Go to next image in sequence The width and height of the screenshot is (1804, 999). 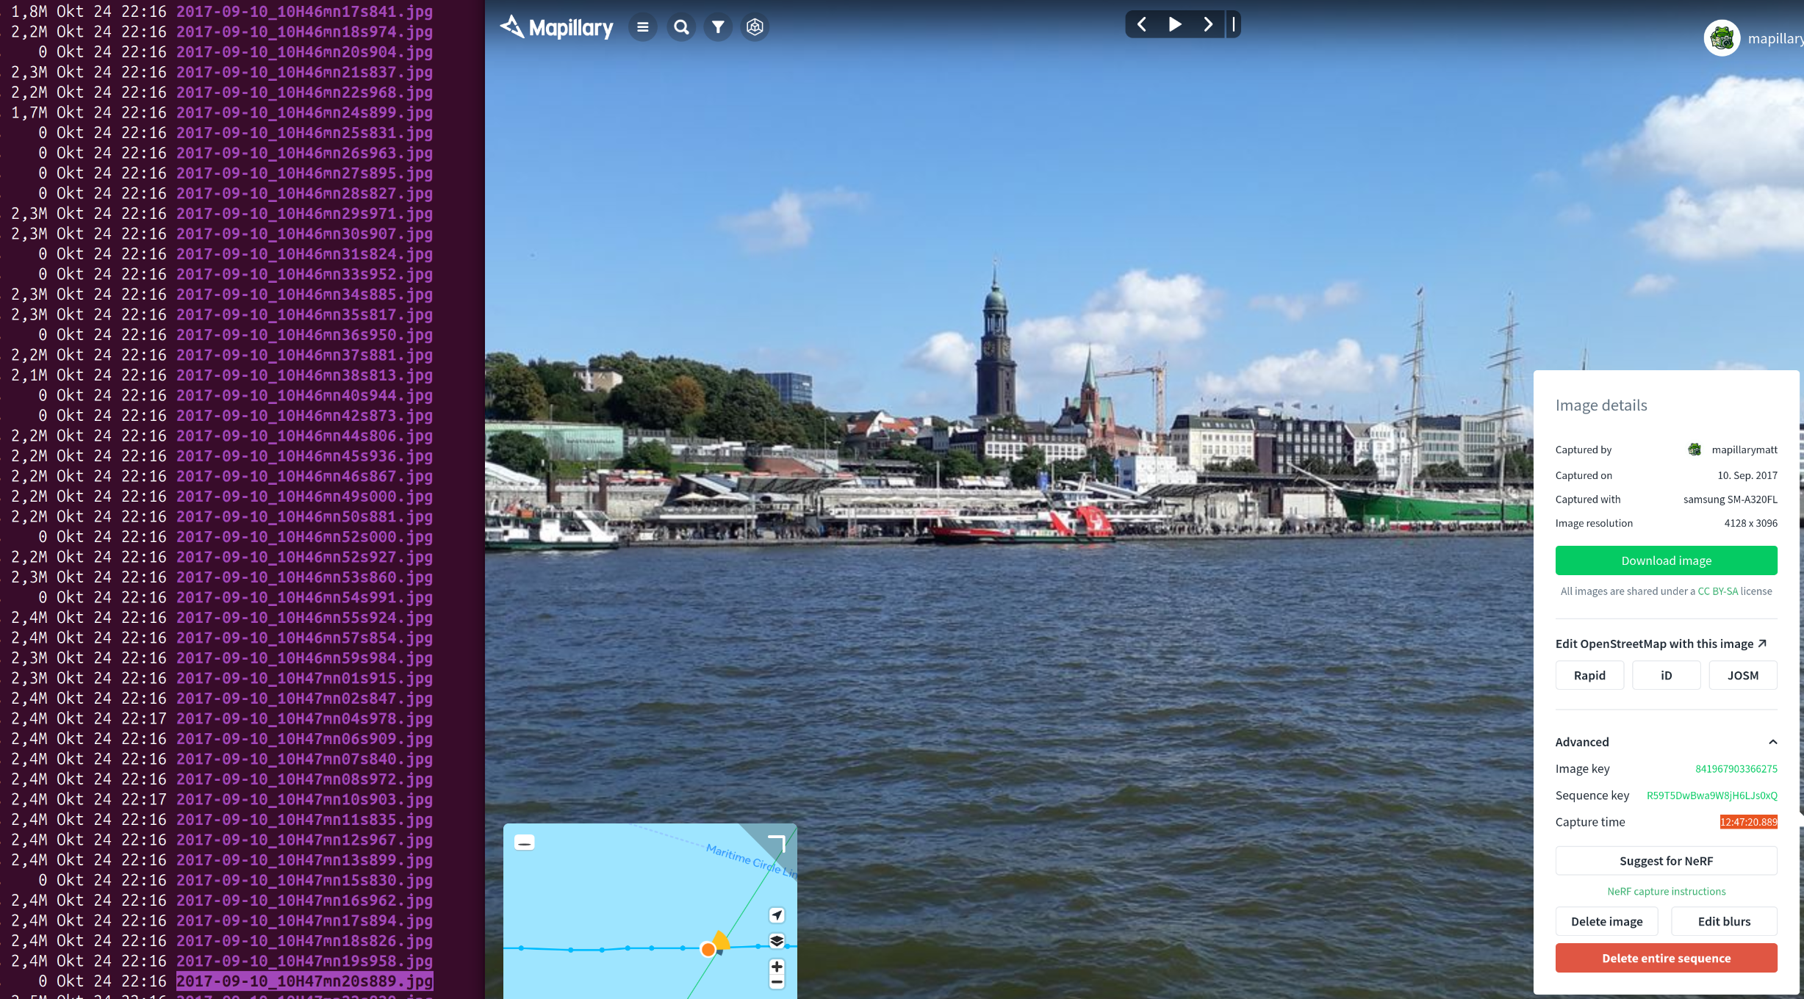(x=1208, y=24)
